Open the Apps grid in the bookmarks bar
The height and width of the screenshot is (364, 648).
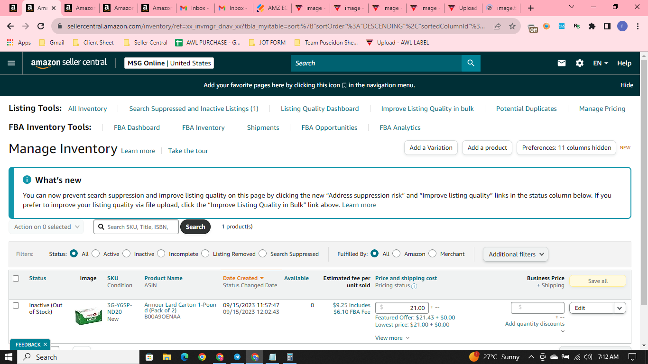(19, 43)
